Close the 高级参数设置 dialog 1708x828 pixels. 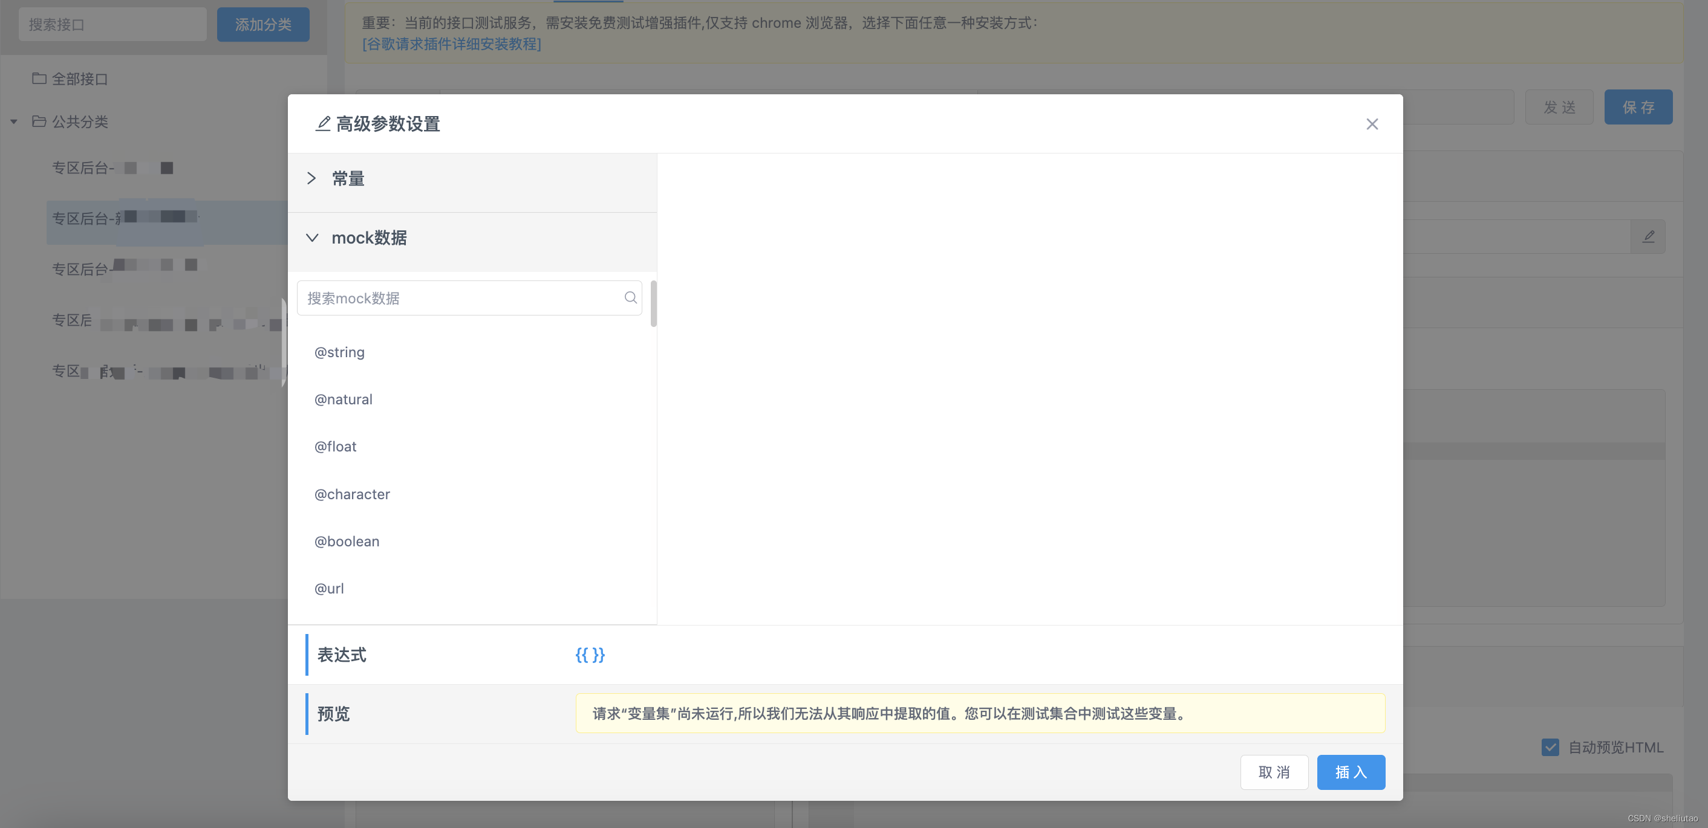coord(1372,124)
